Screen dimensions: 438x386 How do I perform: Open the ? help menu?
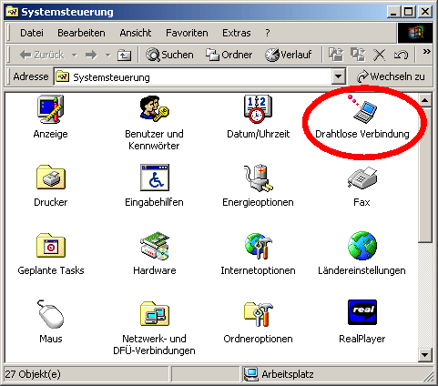coord(268,33)
